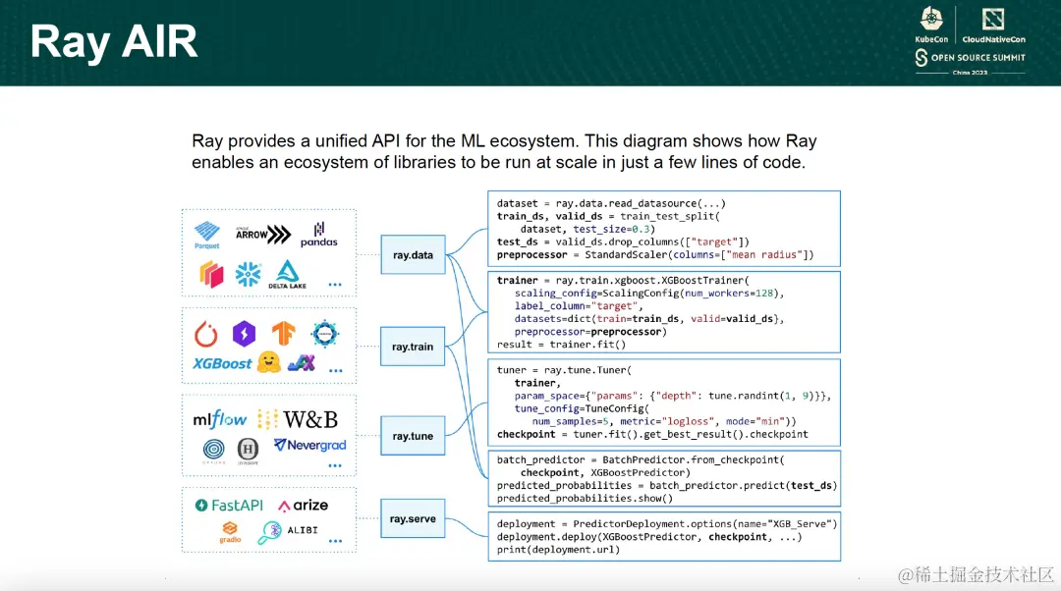Screen dimensions: 1061x591
Task: Select the JAX logo
Action: point(302,364)
